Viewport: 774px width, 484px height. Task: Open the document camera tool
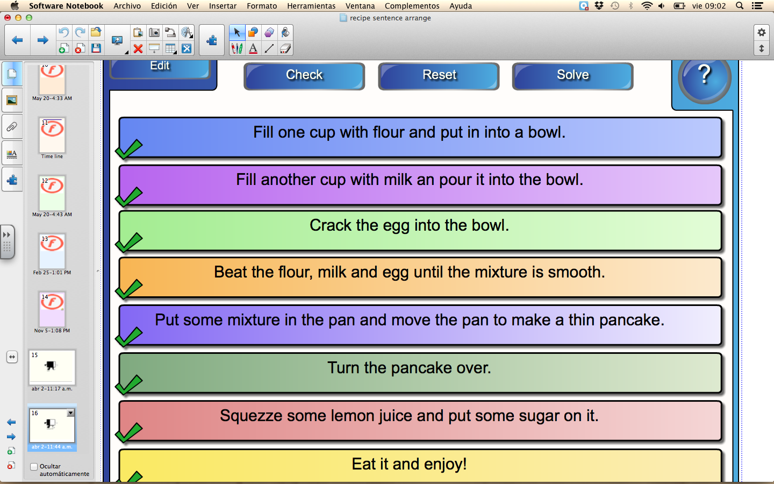click(x=170, y=32)
